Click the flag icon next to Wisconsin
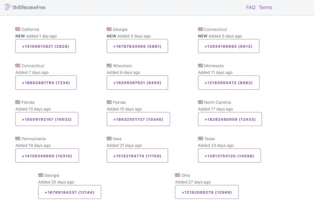Viewport: 315px width, 205px height. [109, 65]
